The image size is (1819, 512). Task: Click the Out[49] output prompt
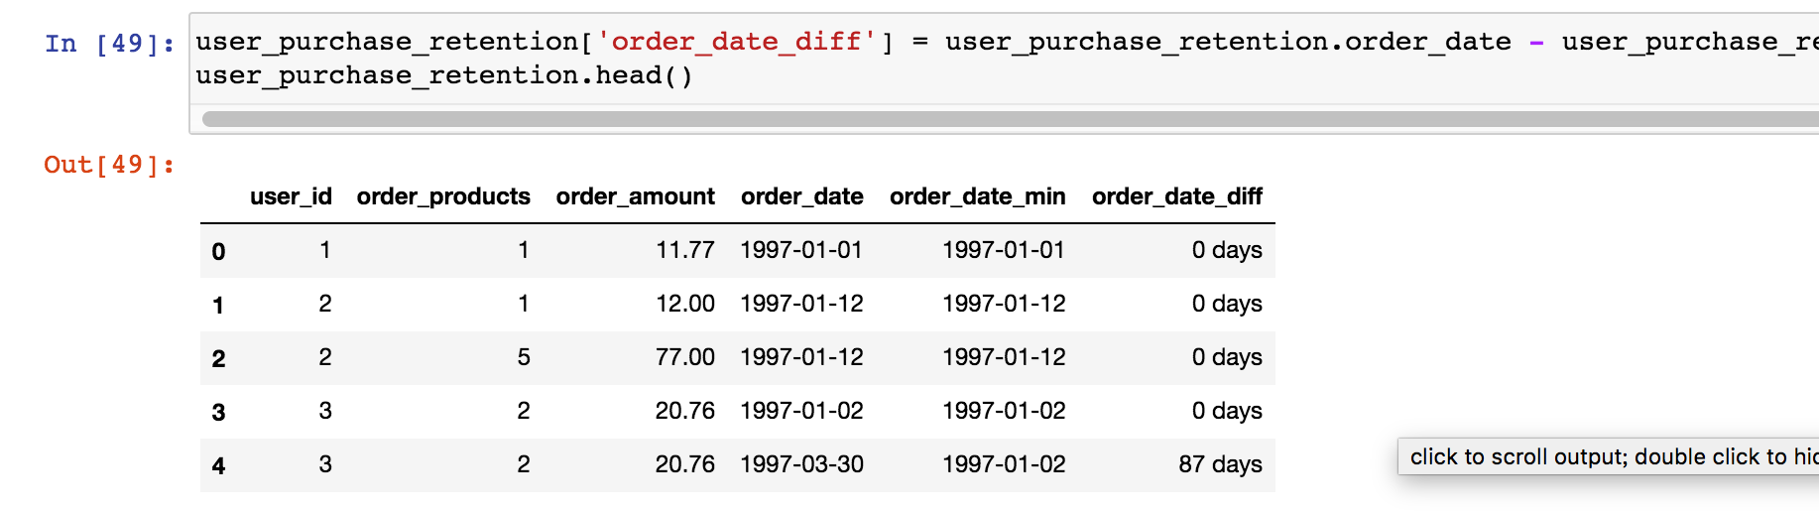pyautogui.click(x=109, y=165)
